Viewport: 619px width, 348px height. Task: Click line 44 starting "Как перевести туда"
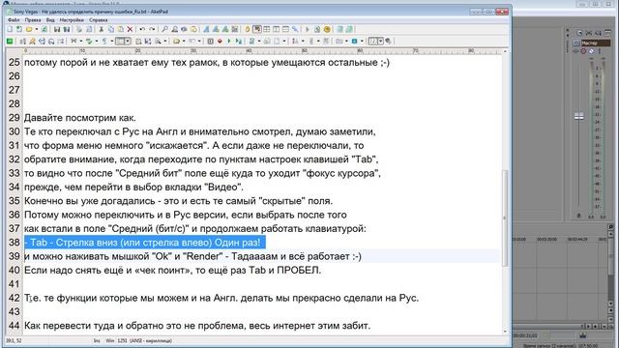coord(197,326)
